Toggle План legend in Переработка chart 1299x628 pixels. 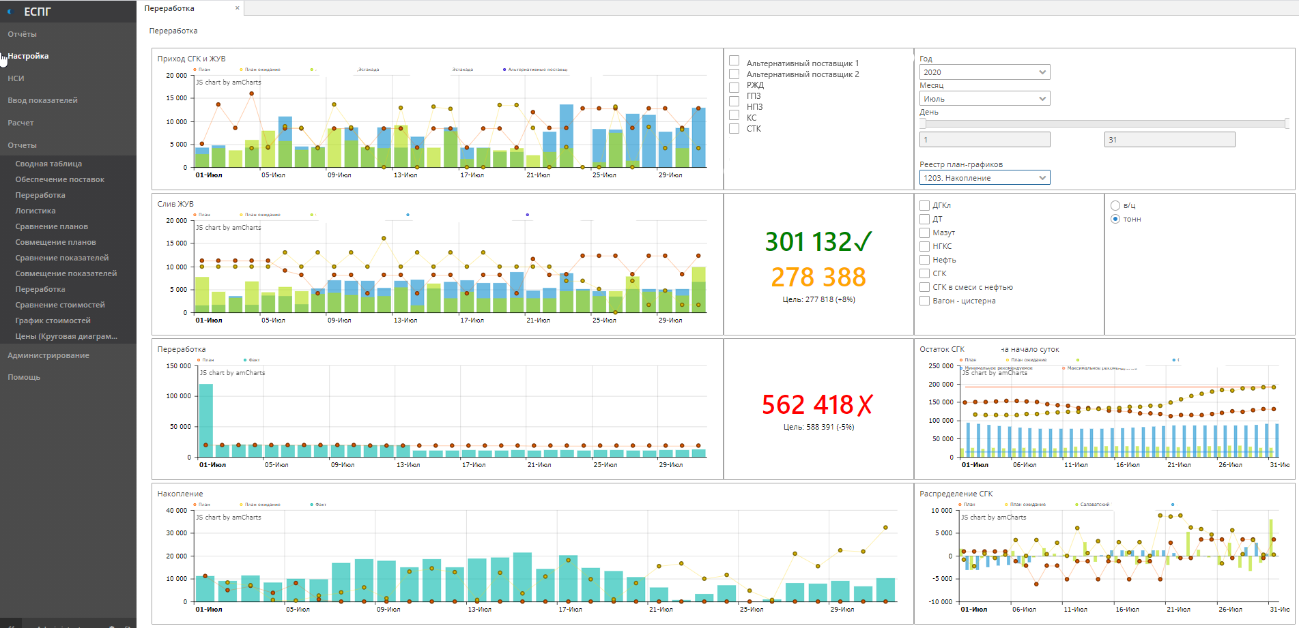[205, 360]
